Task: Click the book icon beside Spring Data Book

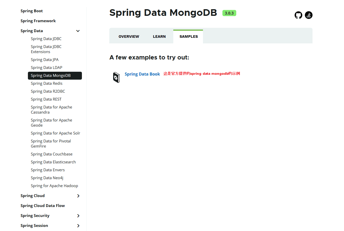Action: [x=116, y=77]
